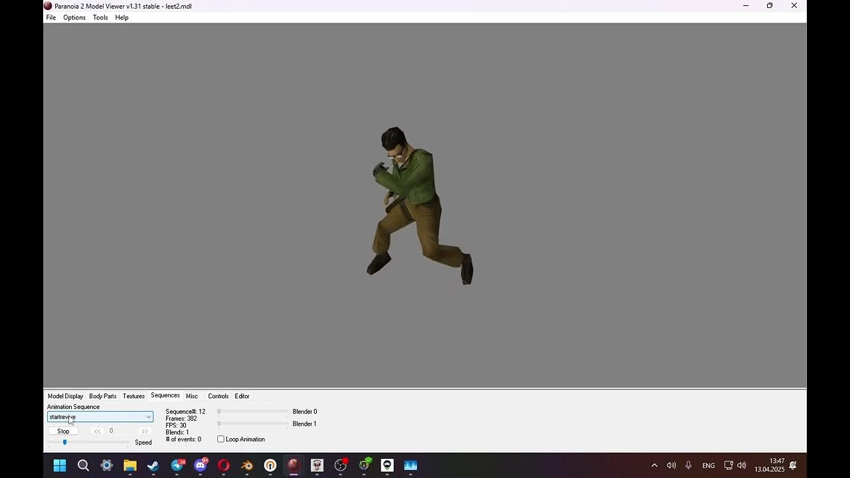Open the notifications bell icon
Image resolution: width=850 pixels, height=478 pixels.
pyautogui.click(x=793, y=465)
